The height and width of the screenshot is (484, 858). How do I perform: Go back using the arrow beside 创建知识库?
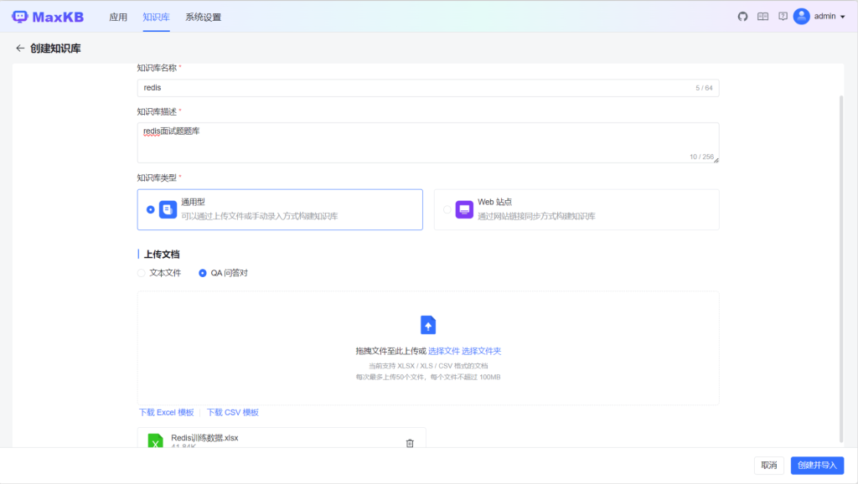pos(20,49)
